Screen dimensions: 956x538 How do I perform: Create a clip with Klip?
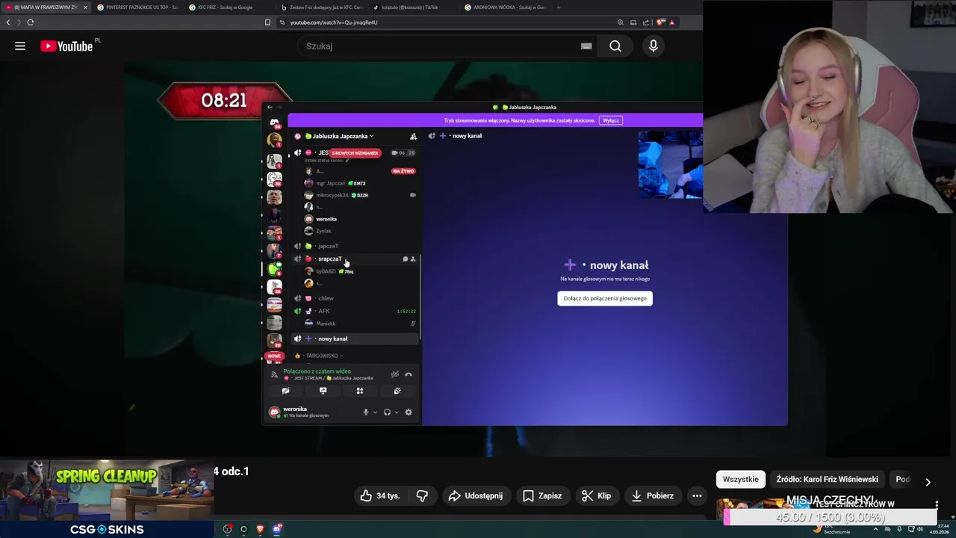pyautogui.click(x=596, y=495)
